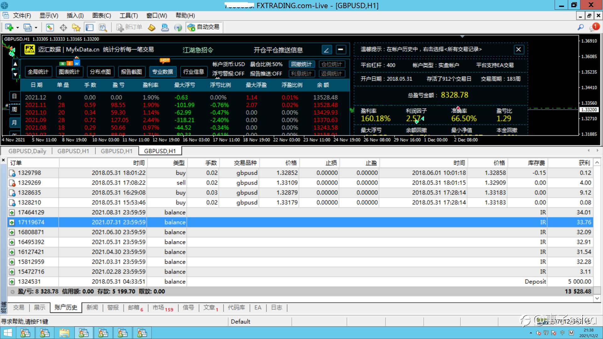
Task: Select the 仓位统计 option
Action: (x=332, y=64)
